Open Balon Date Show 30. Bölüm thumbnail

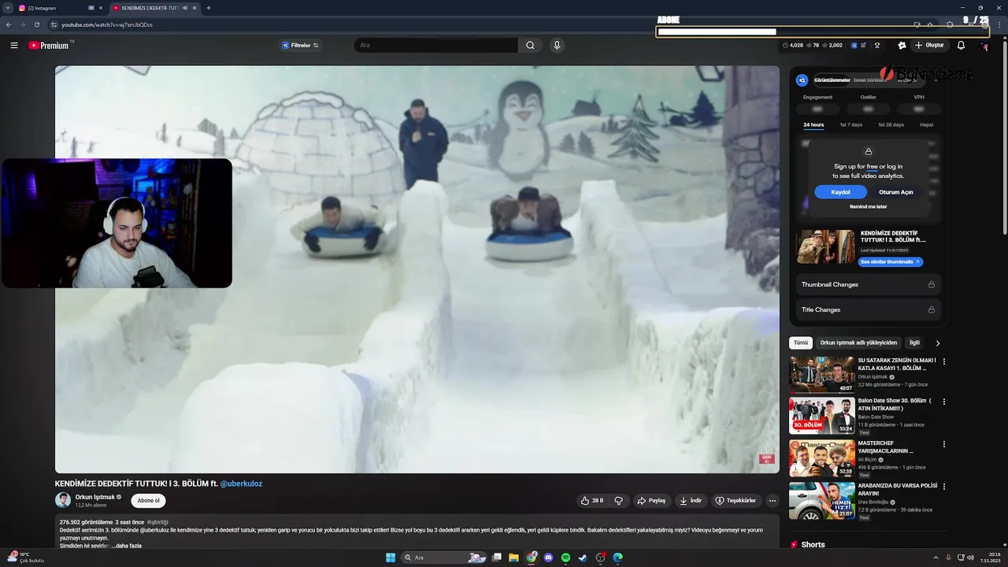pos(822,416)
